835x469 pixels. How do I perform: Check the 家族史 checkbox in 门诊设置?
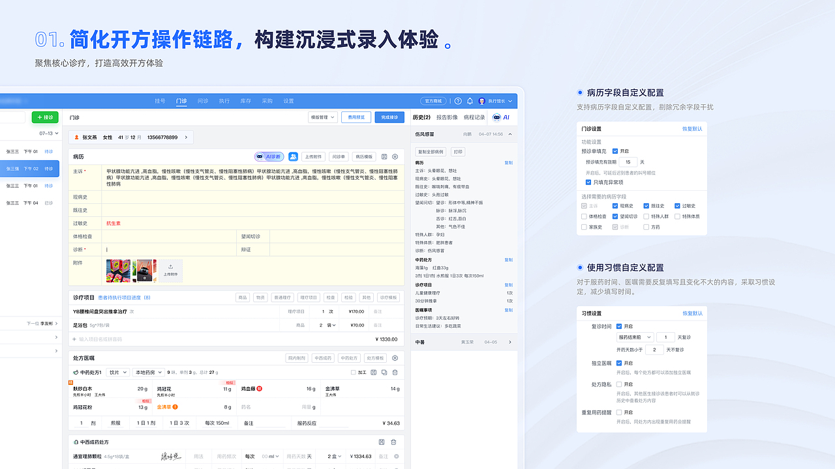coord(583,227)
